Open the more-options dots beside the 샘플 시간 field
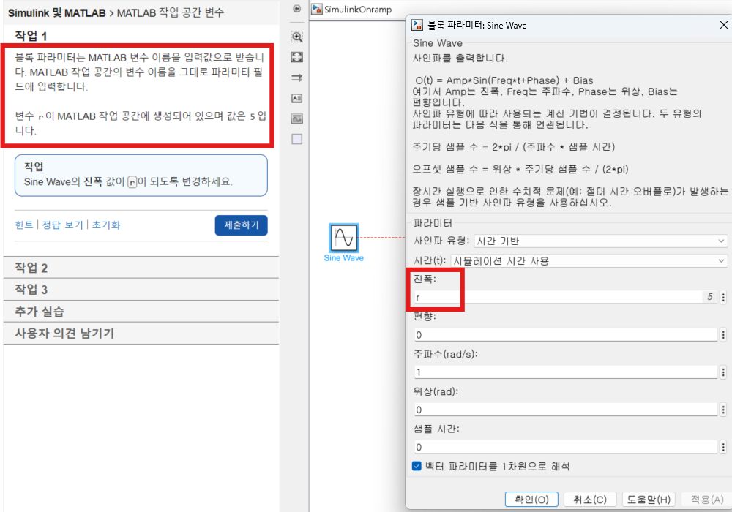 723,447
